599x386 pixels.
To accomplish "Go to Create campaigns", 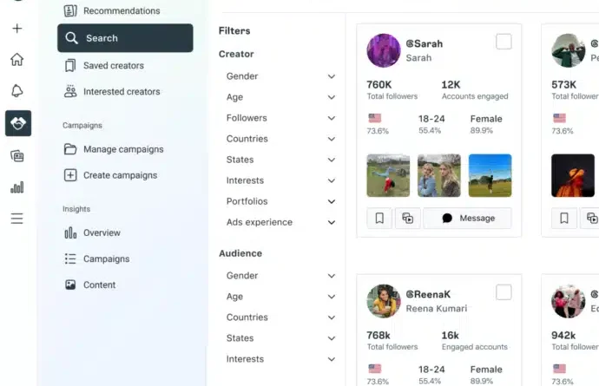I will pyautogui.click(x=121, y=175).
